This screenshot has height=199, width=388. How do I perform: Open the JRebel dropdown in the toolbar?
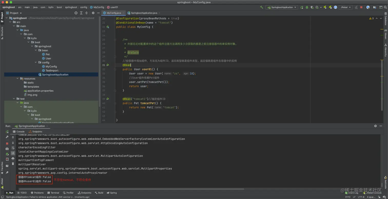click(x=345, y=7)
